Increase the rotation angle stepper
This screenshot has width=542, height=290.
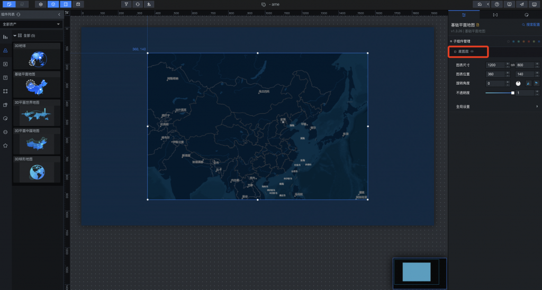coord(508,82)
